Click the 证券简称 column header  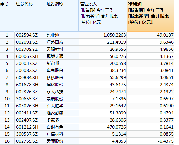(x=62, y=16)
